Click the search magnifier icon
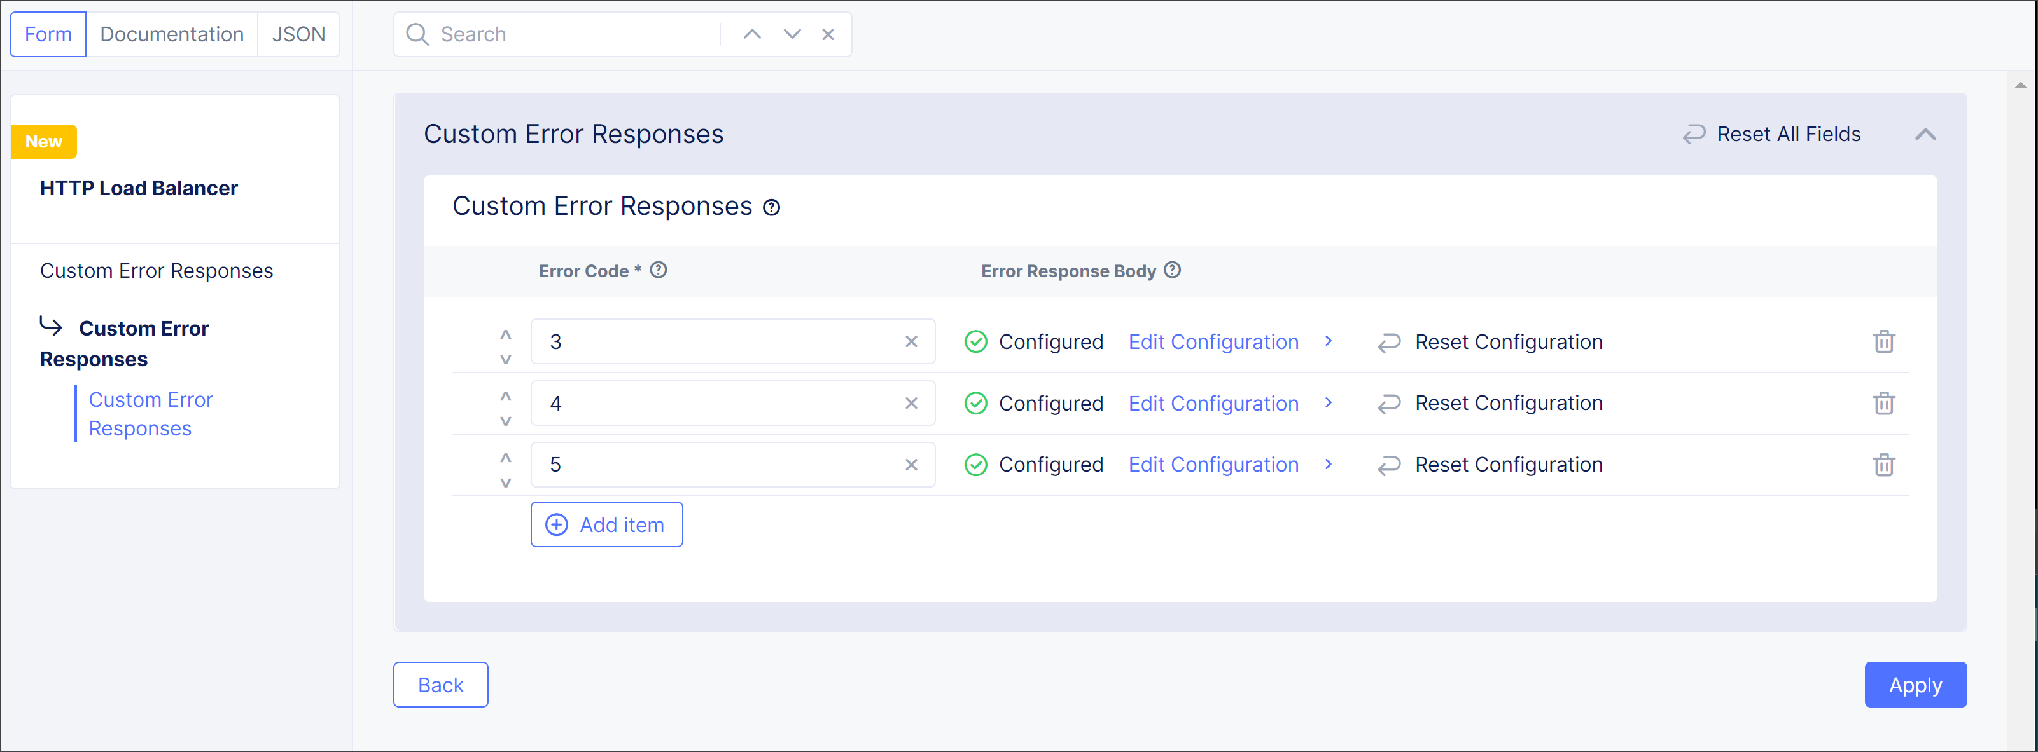The image size is (2038, 752). 418,34
